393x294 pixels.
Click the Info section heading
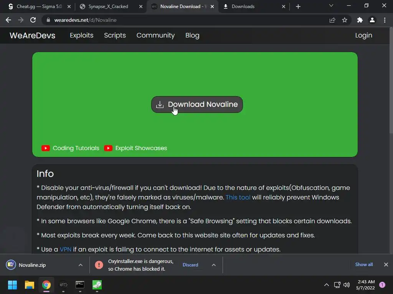pyautogui.click(x=45, y=173)
